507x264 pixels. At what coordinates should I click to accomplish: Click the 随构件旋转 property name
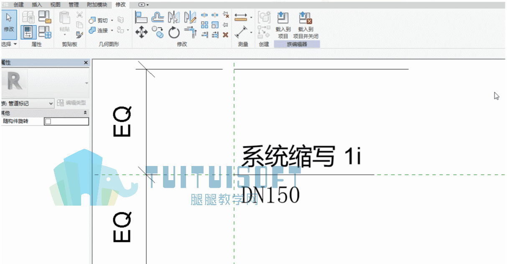tap(15, 121)
